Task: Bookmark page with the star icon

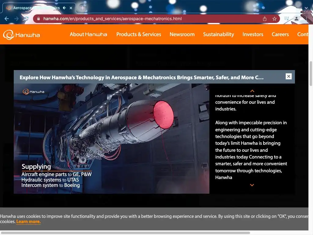Action: click(274, 19)
